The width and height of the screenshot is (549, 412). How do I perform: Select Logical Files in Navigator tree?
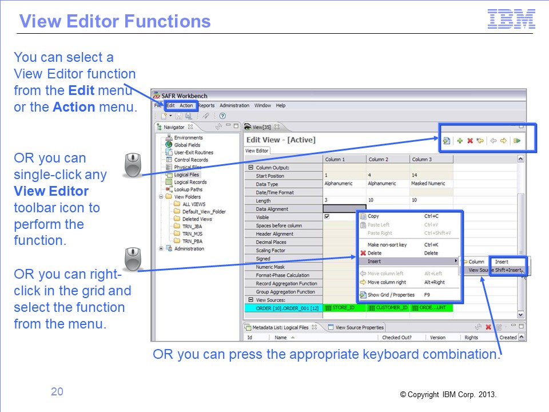pyautogui.click(x=186, y=175)
